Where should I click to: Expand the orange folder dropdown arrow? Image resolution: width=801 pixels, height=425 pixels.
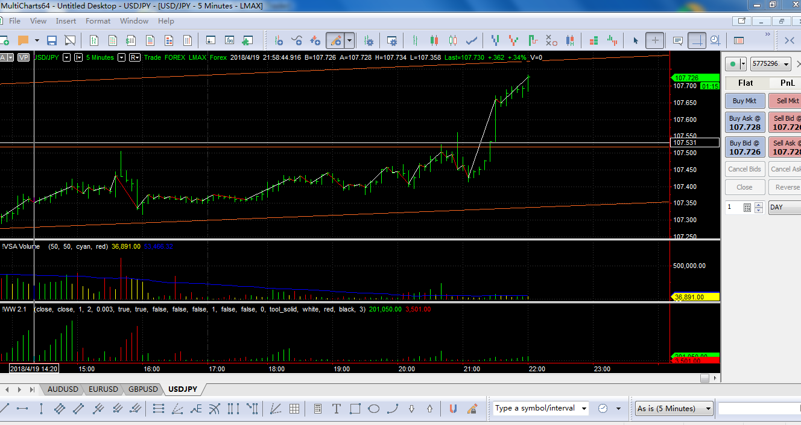coord(37,40)
